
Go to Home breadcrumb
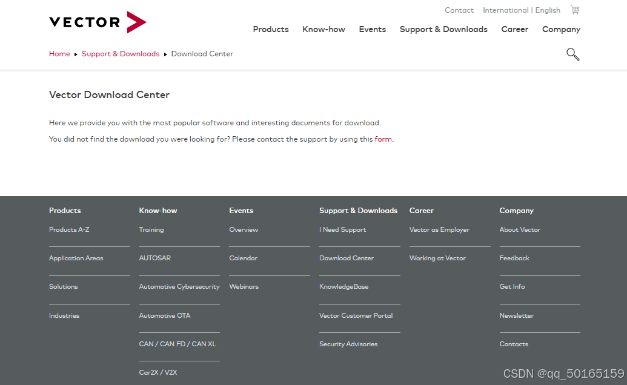(x=59, y=53)
